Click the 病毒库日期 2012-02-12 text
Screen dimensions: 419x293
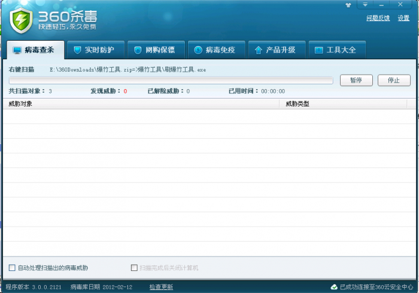point(101,287)
